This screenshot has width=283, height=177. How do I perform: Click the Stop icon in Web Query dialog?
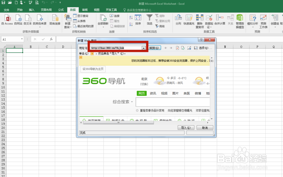coord(177,48)
